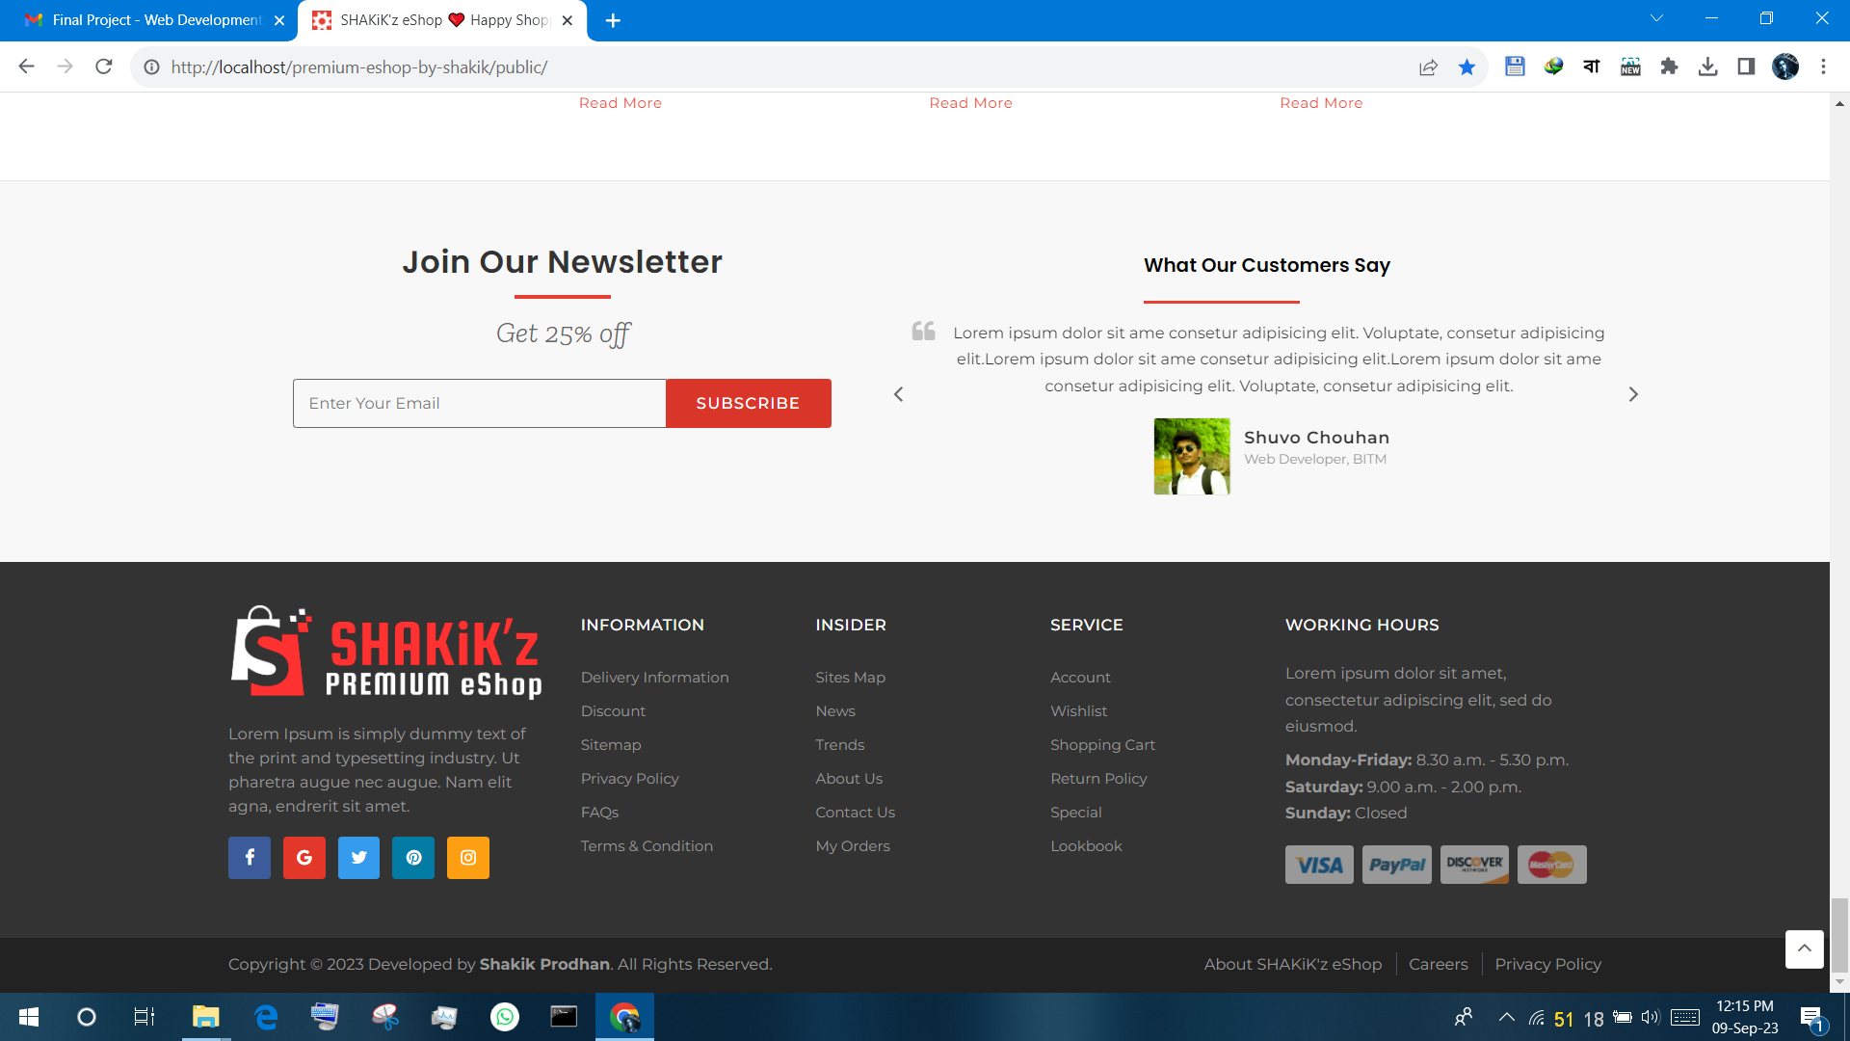The image size is (1850, 1041).
Task: Click the Facebook social icon in footer
Action: 250,858
